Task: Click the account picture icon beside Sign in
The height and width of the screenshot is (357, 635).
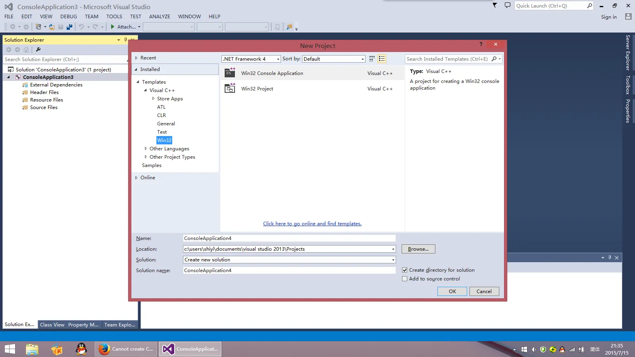Action: click(x=628, y=17)
